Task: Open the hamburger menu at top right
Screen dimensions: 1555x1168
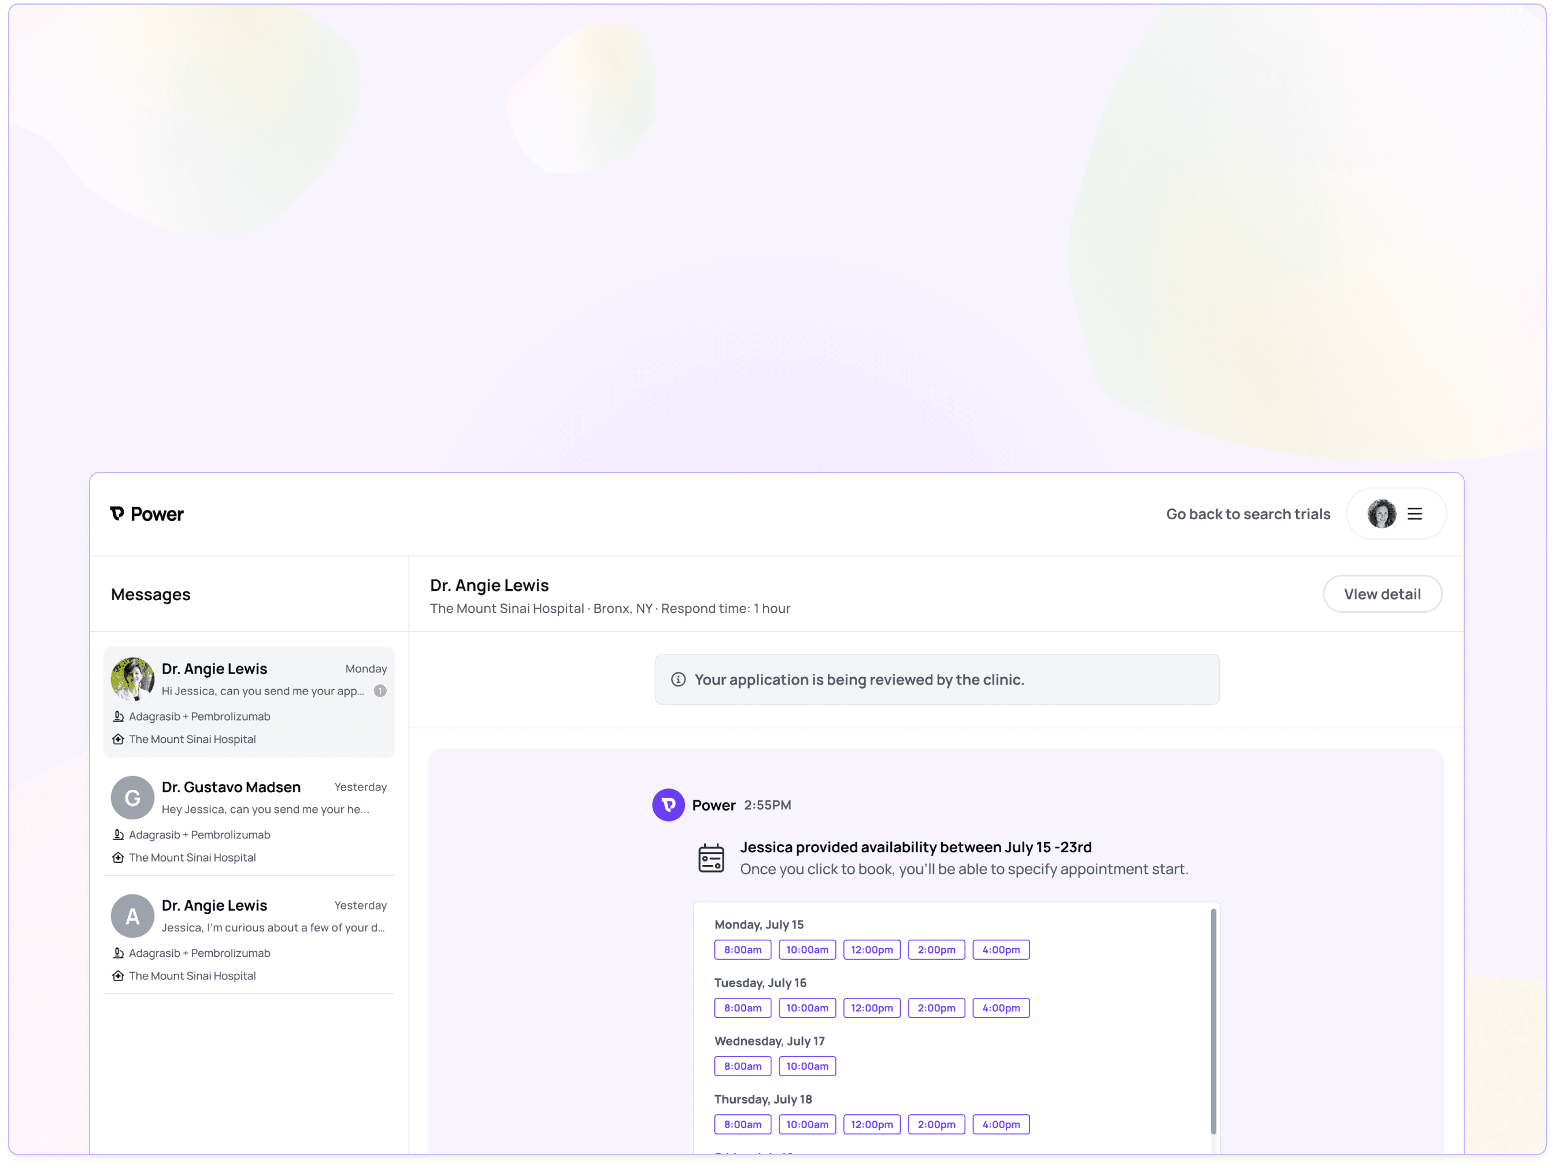Action: 1414,514
